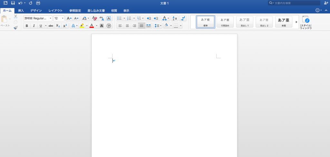Open the 表示 tab
Screen dimensions: 330x157
click(126, 11)
